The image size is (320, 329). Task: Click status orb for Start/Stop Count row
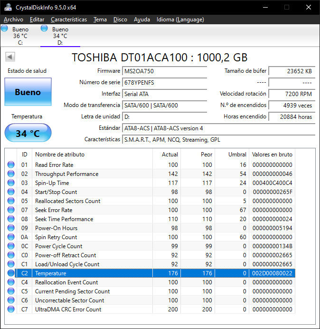[11, 192]
